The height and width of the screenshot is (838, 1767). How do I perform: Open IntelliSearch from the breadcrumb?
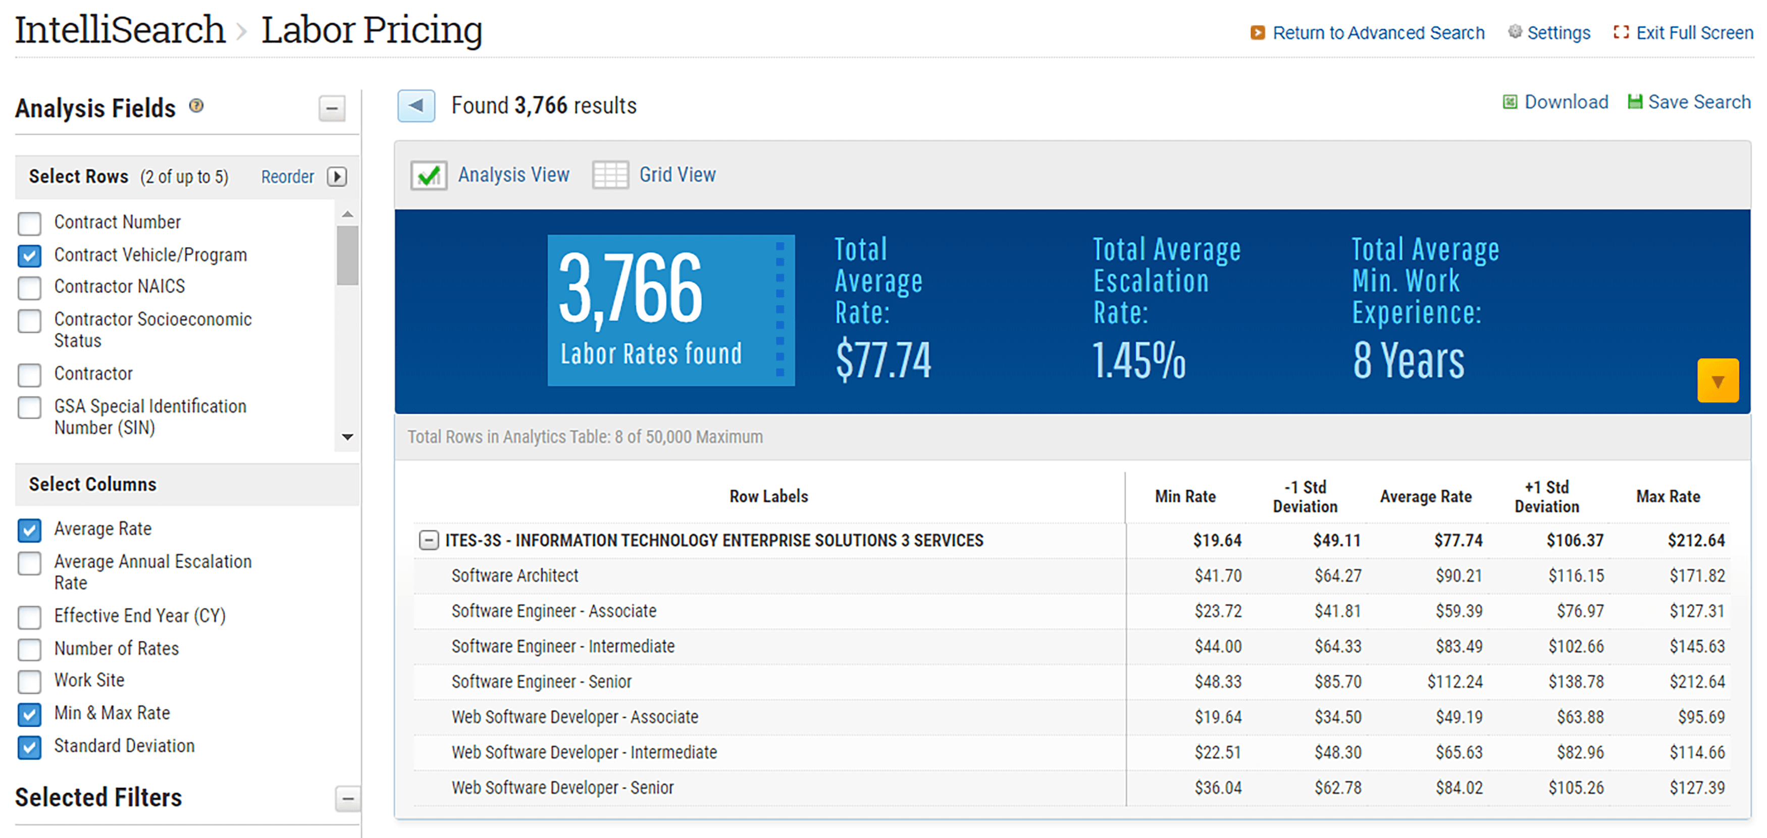tap(119, 29)
